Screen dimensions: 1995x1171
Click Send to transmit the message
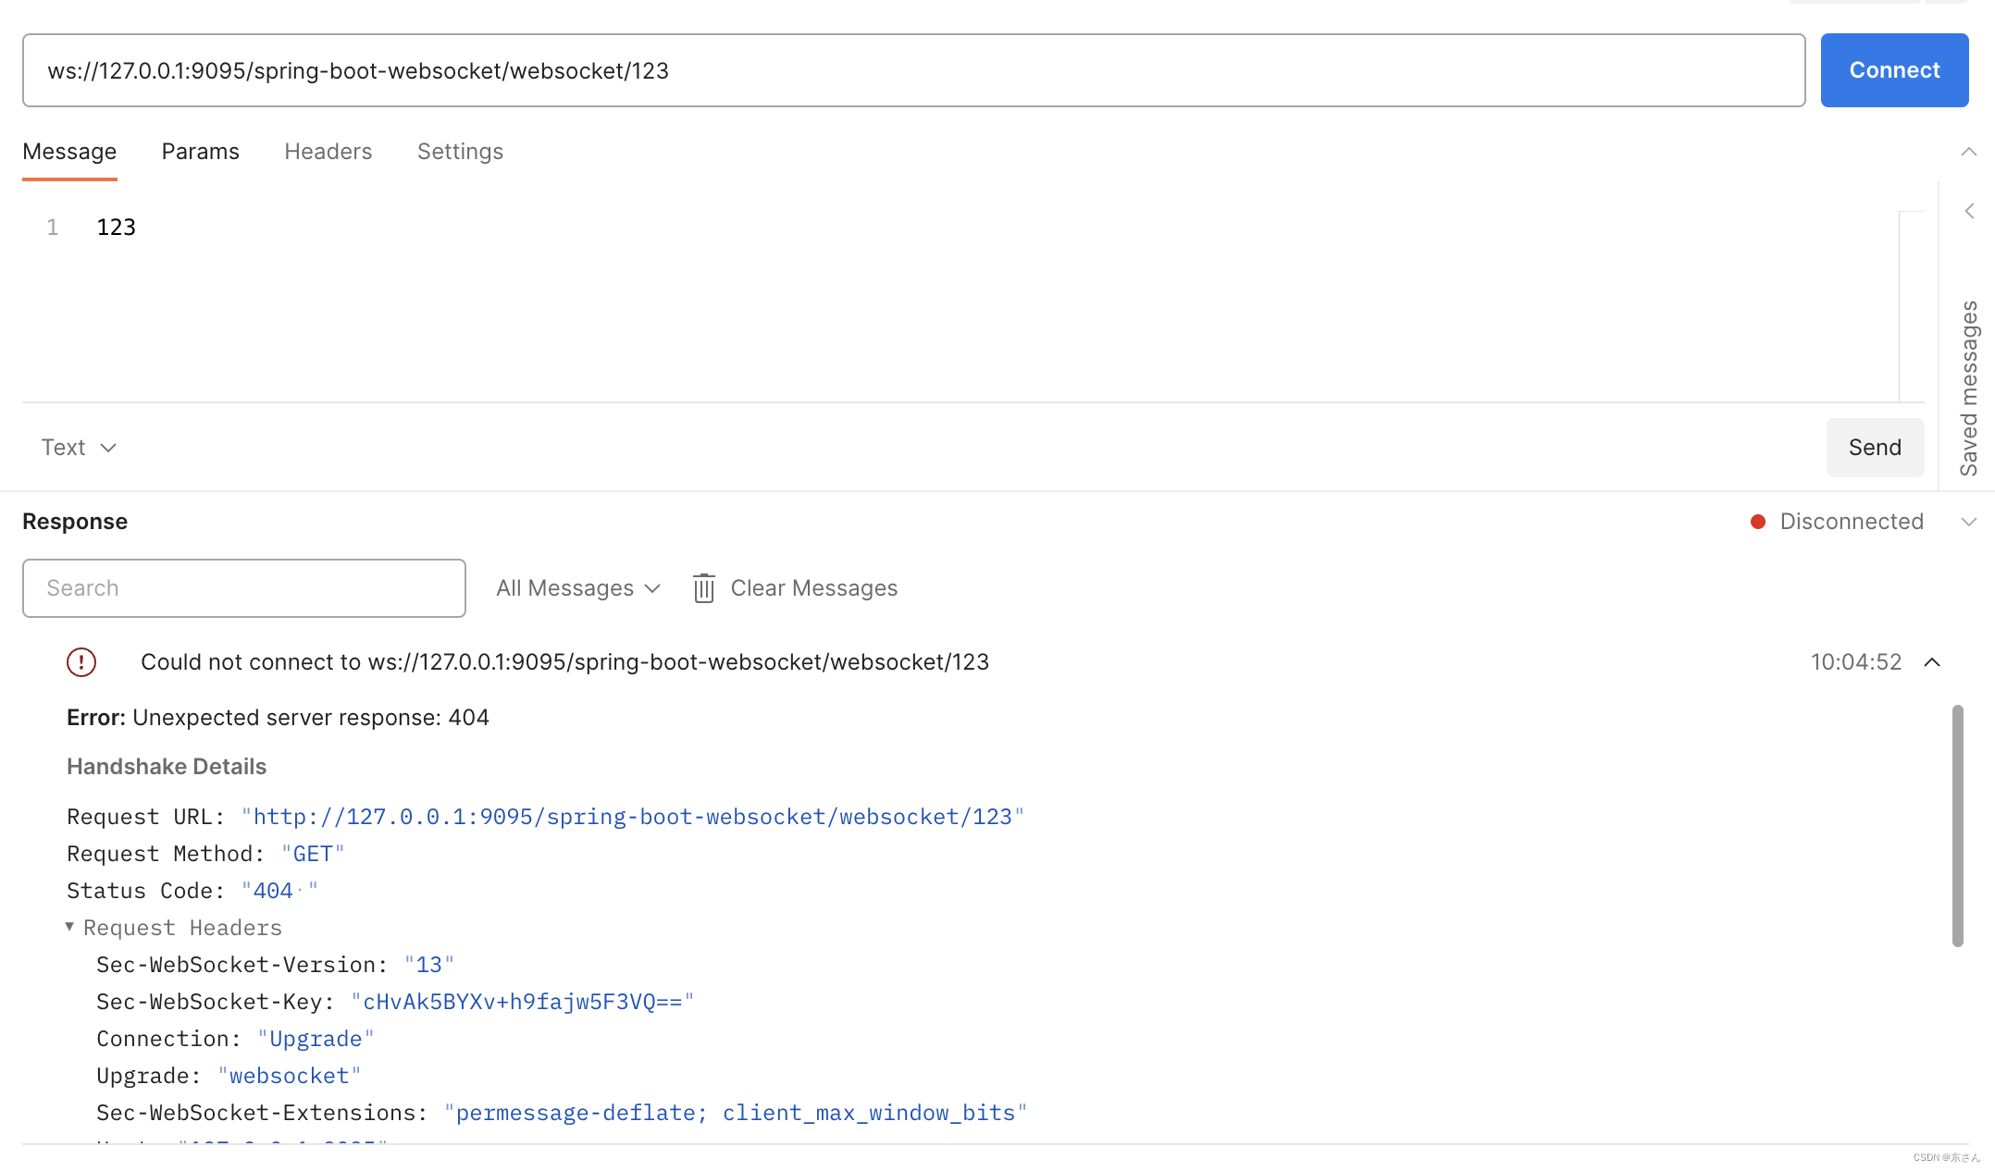1875,446
